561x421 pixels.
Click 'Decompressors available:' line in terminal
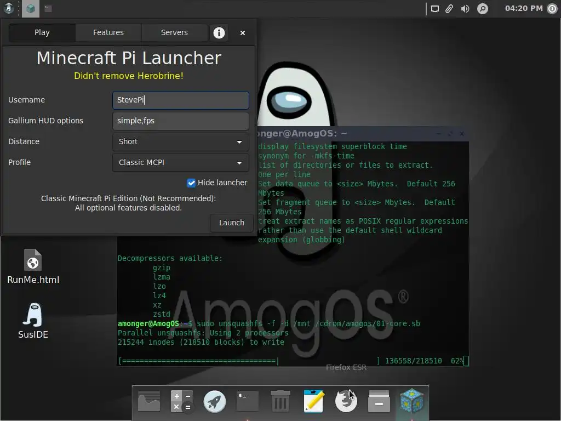pos(170,259)
